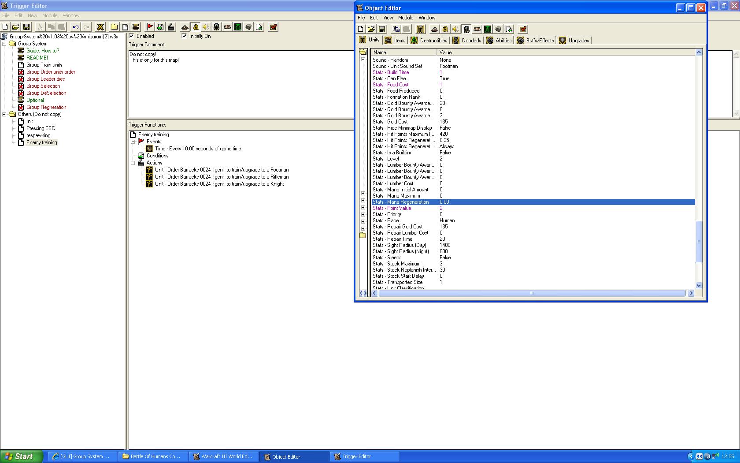Collapse the Others (Do not copy) category
Viewport: 740px width, 463px height.
point(4,114)
